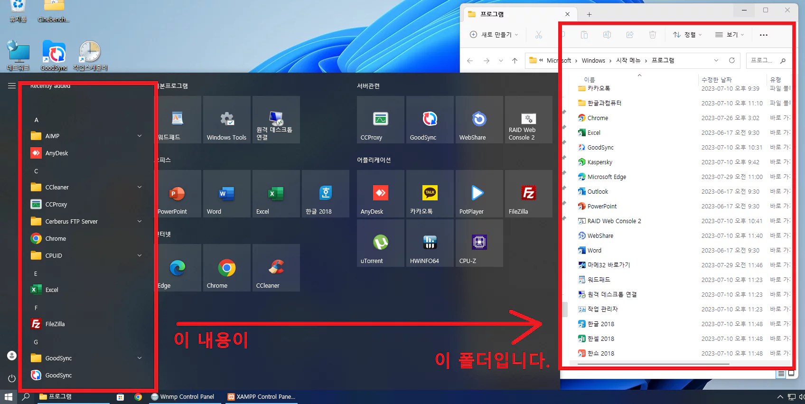The image size is (805, 404).
Task: Expand the GoodSync folder in app list
Action: (140, 358)
